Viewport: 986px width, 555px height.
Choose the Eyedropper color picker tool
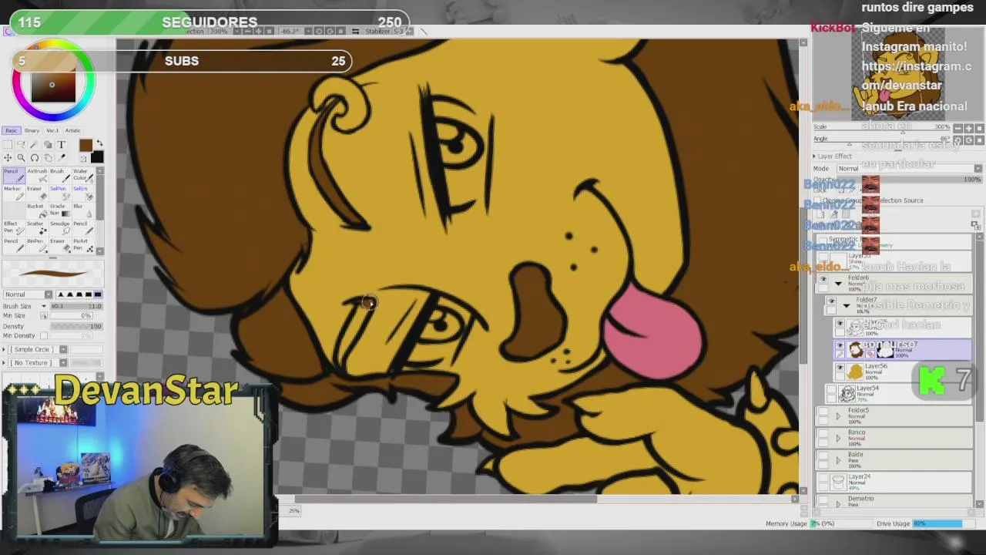coord(62,158)
